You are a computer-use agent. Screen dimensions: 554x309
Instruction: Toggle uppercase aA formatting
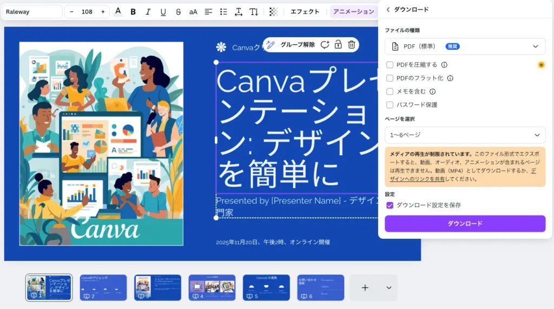[193, 12]
